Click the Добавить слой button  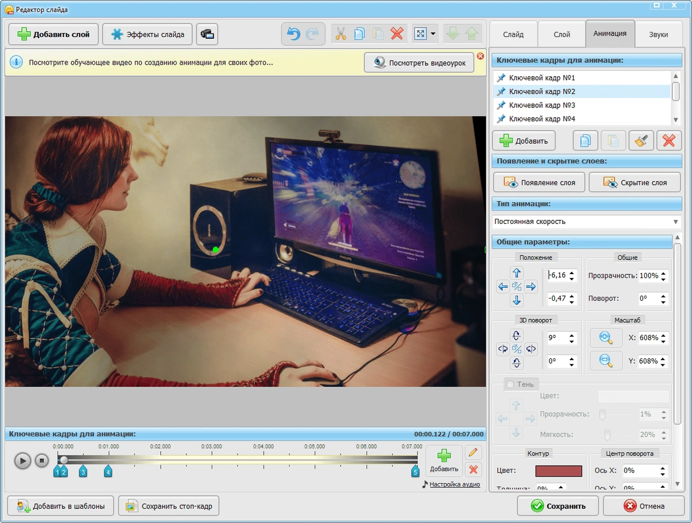click(54, 35)
